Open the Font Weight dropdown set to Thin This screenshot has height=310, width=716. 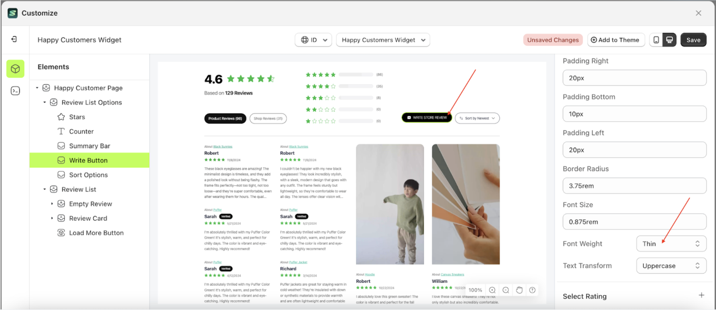click(x=671, y=243)
